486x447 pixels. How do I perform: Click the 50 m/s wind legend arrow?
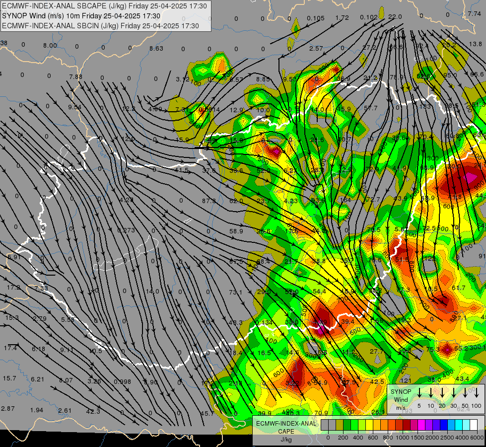pyautogui.click(x=465, y=392)
